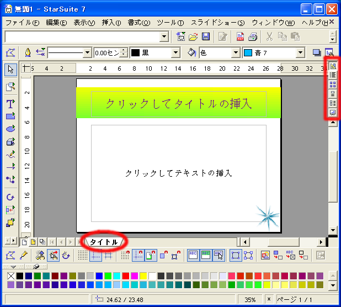Edit points icon on object bar
Viewport: 341px width, 307px height.
tap(10, 52)
